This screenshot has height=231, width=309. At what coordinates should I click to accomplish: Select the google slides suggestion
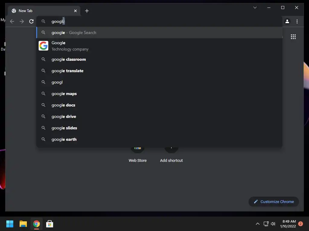point(159,128)
